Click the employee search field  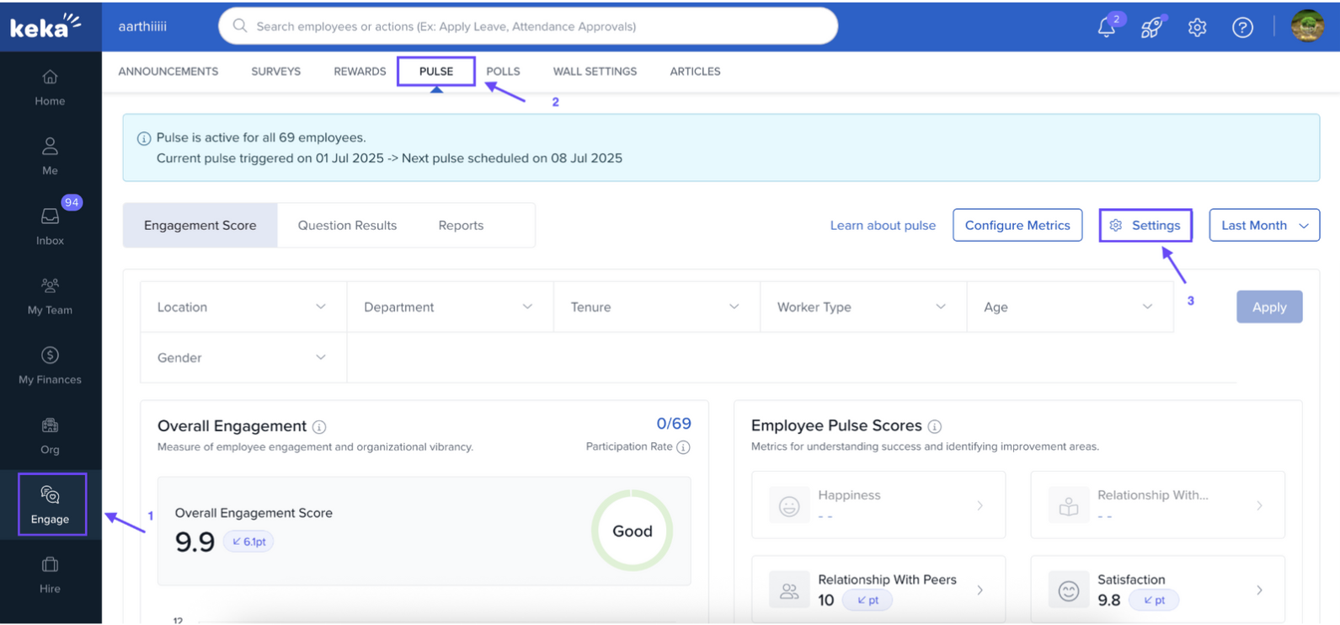[x=529, y=27]
